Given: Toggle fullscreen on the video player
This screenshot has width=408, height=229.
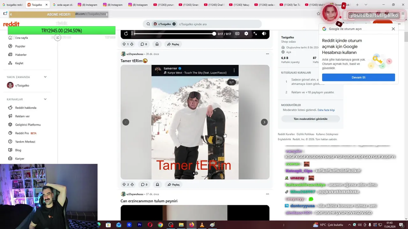Looking at the screenshot, I should (255, 34).
